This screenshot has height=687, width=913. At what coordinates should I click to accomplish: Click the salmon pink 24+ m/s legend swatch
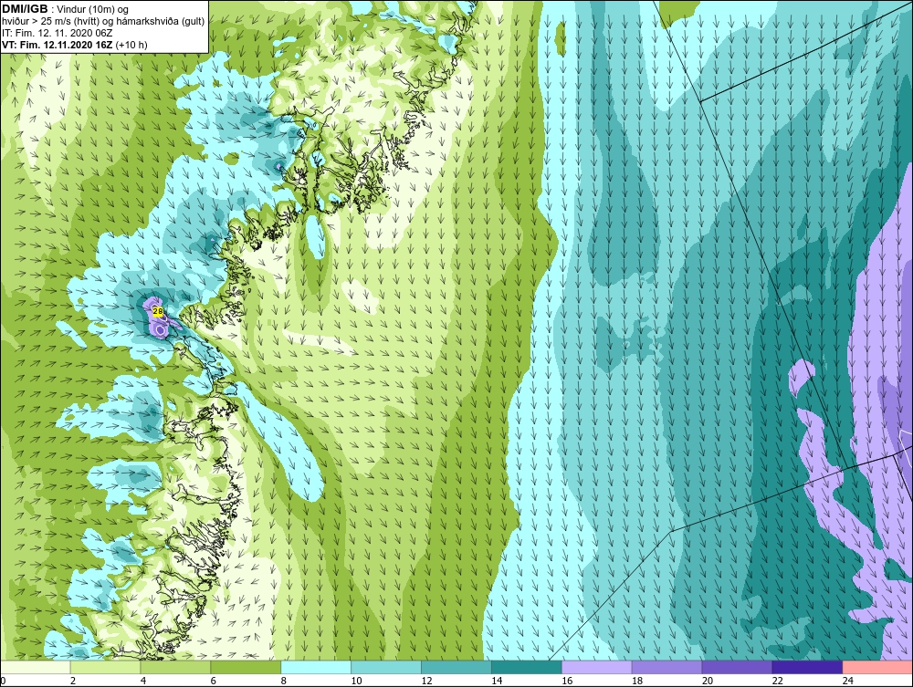[877, 667]
